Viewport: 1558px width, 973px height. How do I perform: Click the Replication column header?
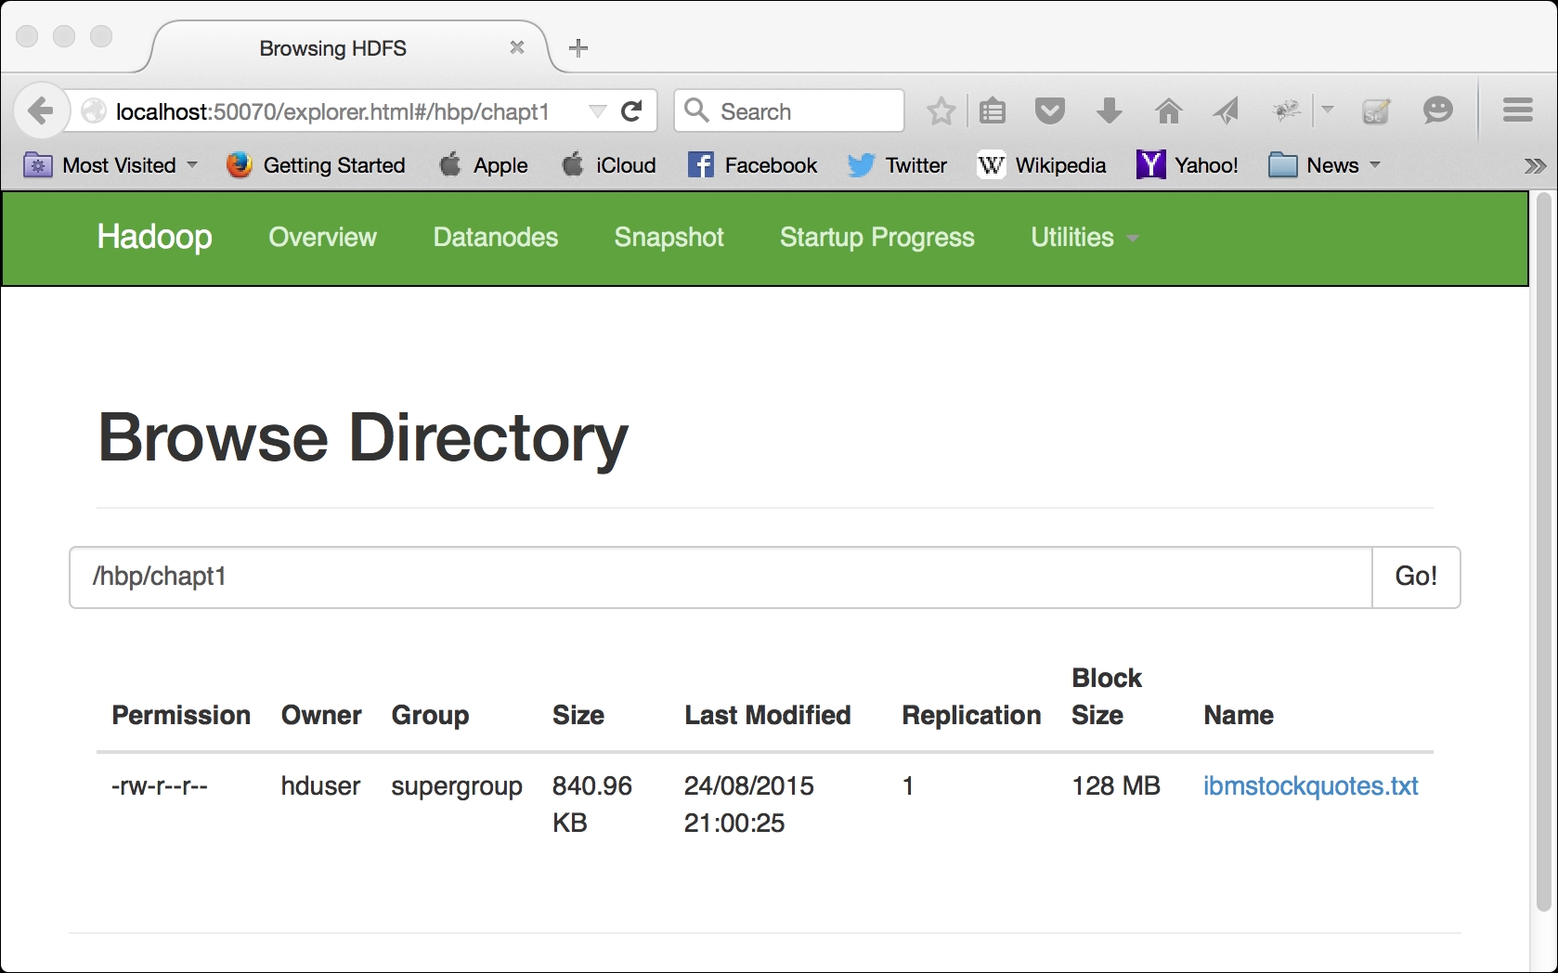tap(971, 716)
